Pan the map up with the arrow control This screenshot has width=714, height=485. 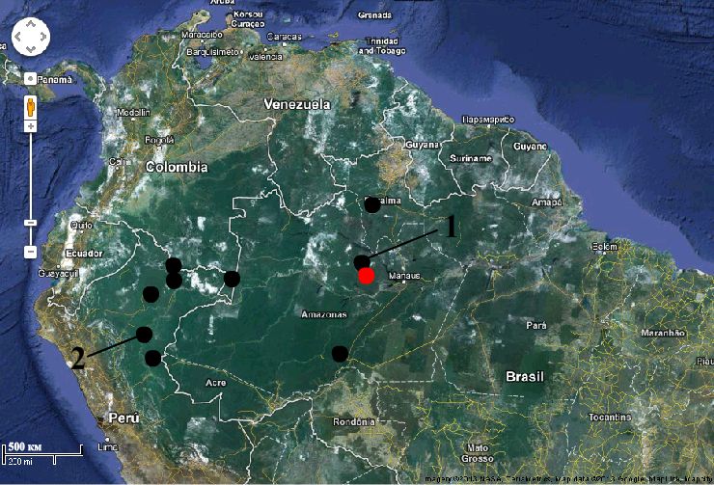(31, 24)
